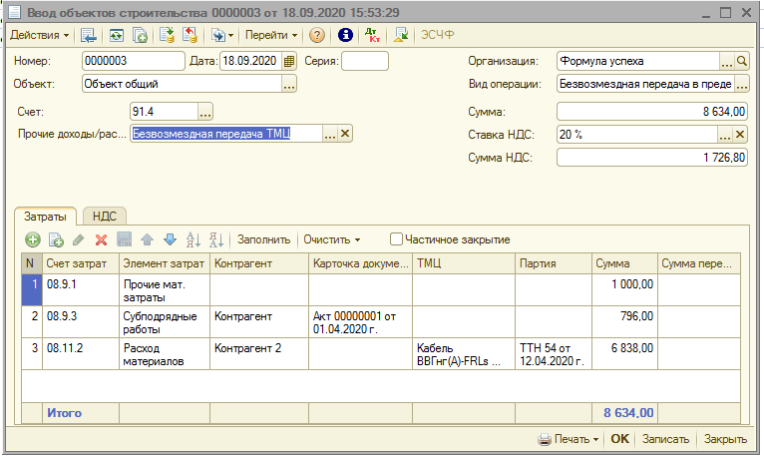Sort rows ascending in table toolbar

coord(193,239)
